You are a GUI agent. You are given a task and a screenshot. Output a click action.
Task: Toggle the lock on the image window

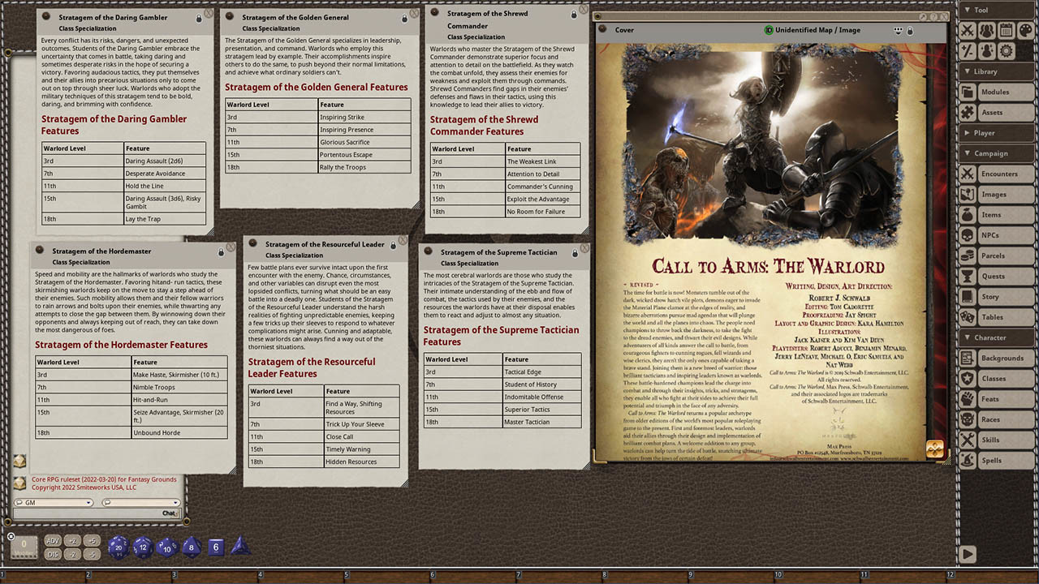(x=910, y=30)
